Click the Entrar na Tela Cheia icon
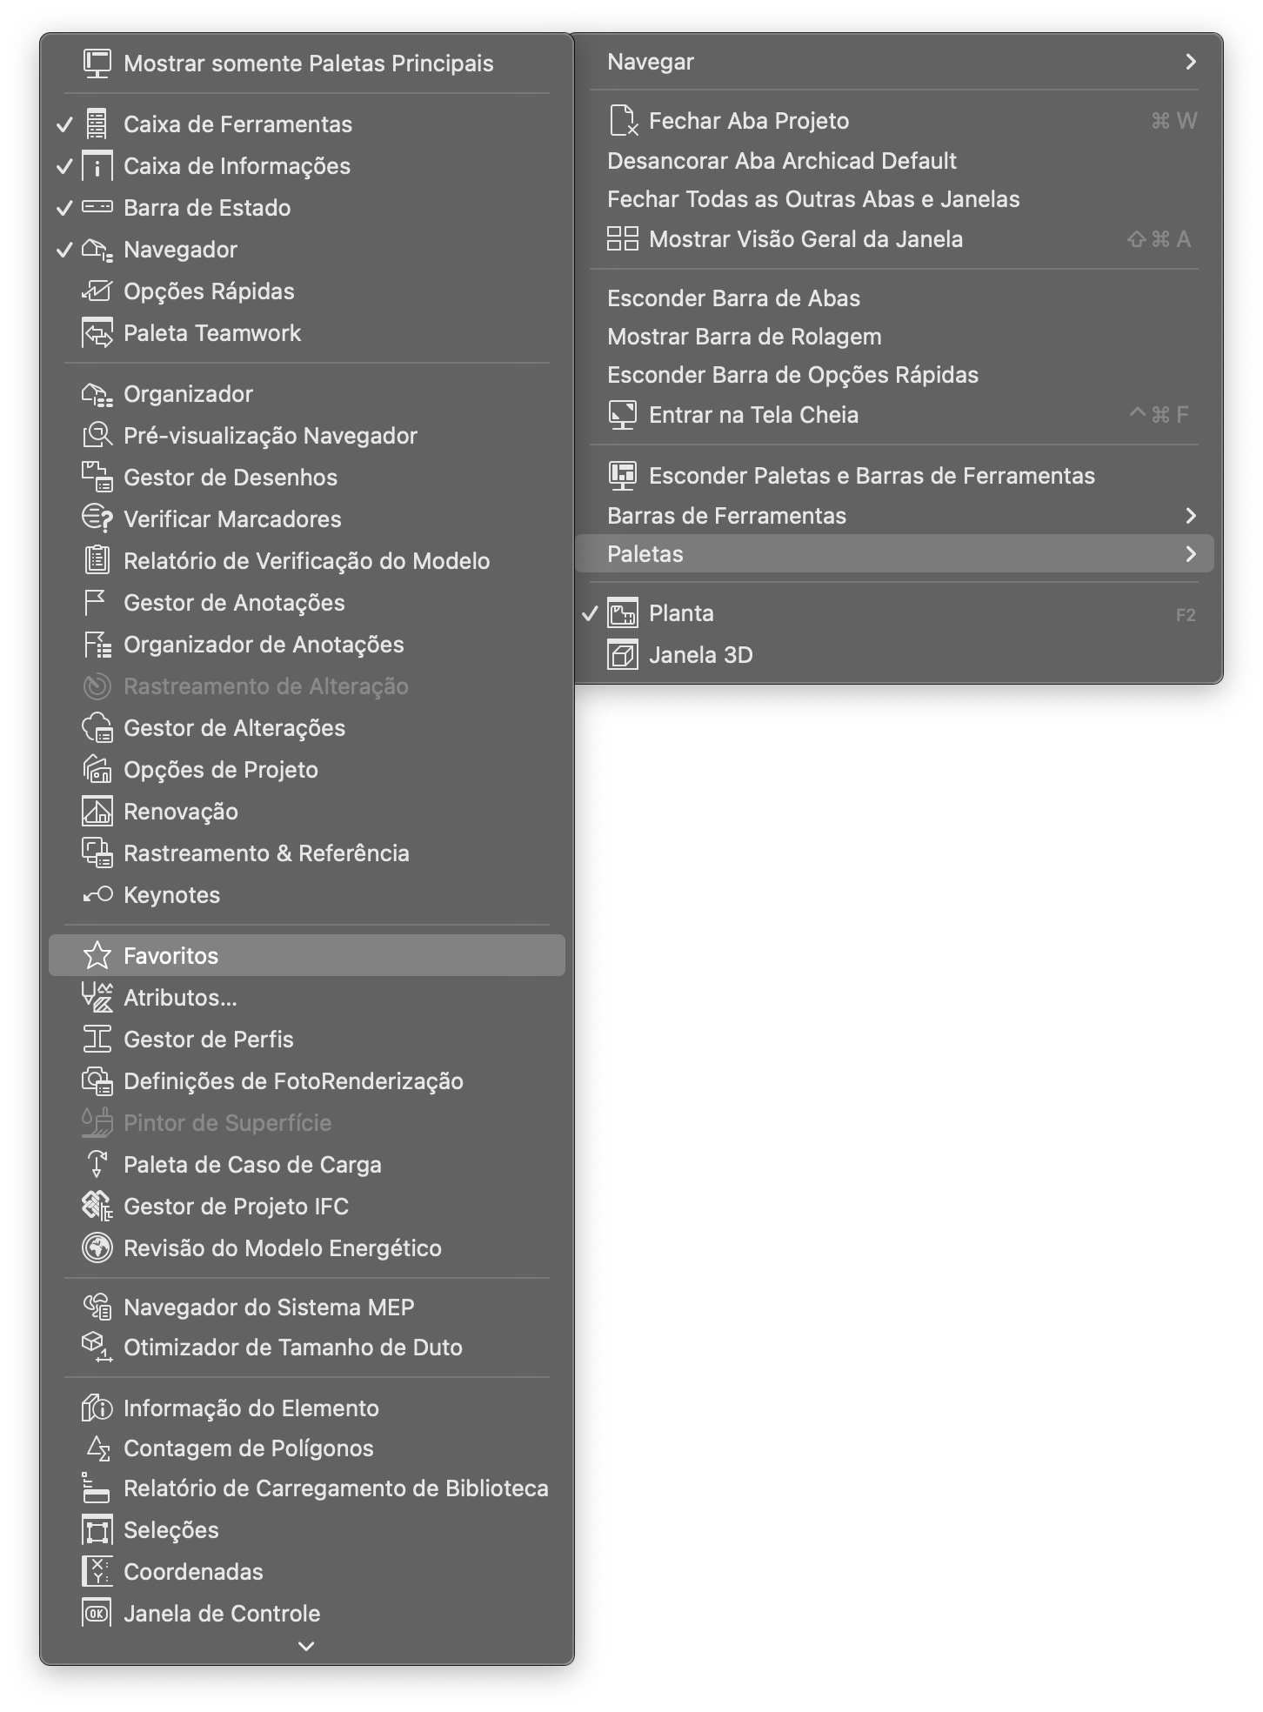The image size is (1263, 1712). pyautogui.click(x=622, y=414)
